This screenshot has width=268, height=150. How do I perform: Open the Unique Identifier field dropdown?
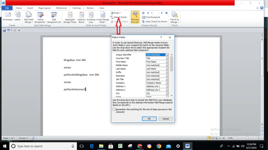pyautogui.click(x=167, y=55)
